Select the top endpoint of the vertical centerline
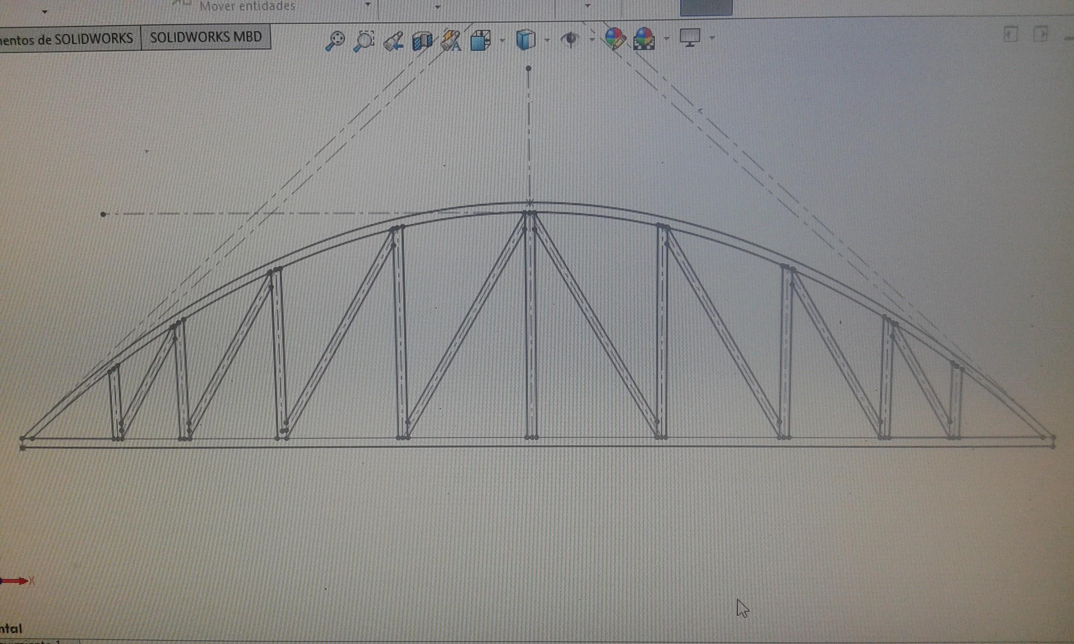1074x644 pixels. [x=528, y=69]
